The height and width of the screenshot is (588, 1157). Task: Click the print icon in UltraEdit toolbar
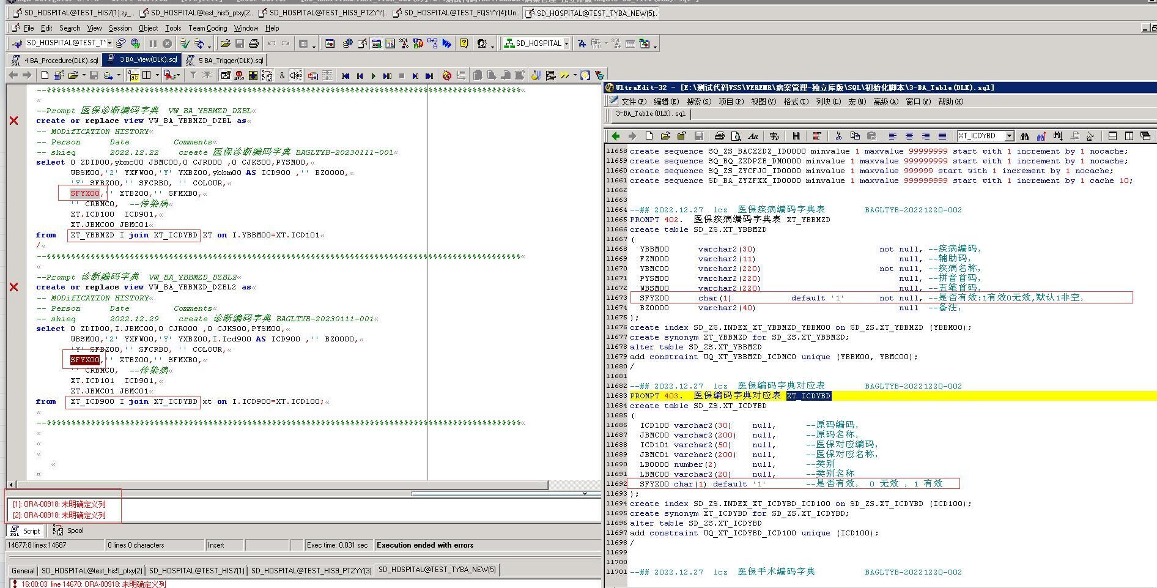(719, 136)
